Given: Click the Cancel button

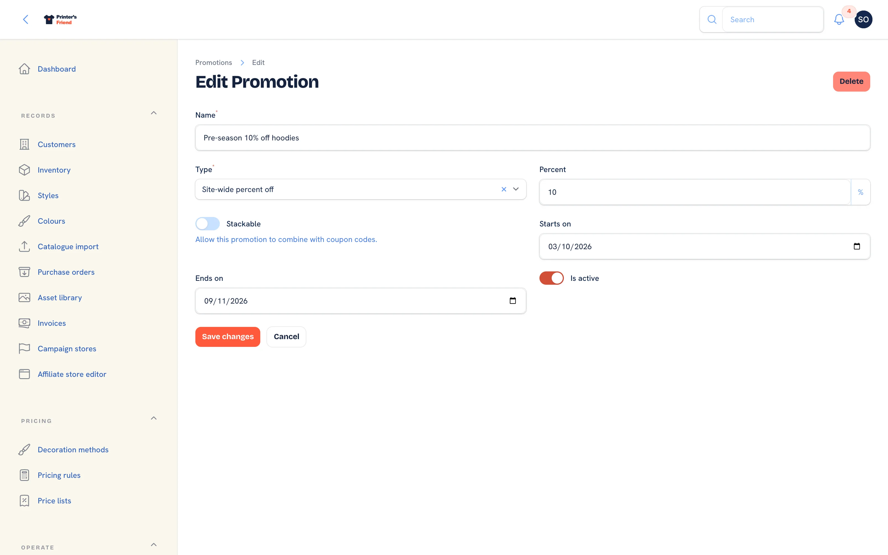Looking at the screenshot, I should coord(286,337).
